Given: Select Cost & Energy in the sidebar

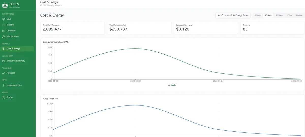Looking at the screenshot, I should pyautogui.click(x=17, y=49).
